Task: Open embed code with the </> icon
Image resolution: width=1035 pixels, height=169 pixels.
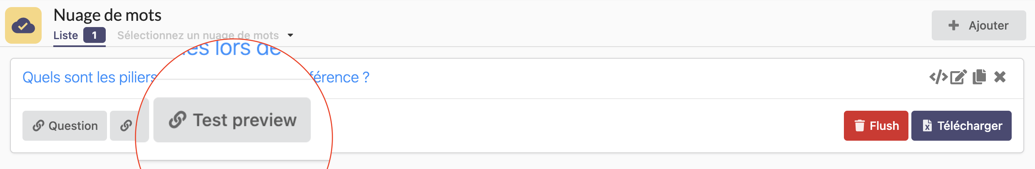Action: click(938, 77)
